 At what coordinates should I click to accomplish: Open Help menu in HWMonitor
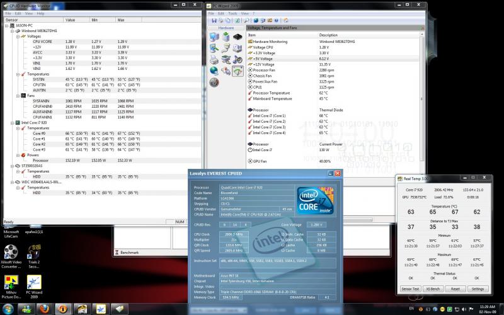pos(40,13)
